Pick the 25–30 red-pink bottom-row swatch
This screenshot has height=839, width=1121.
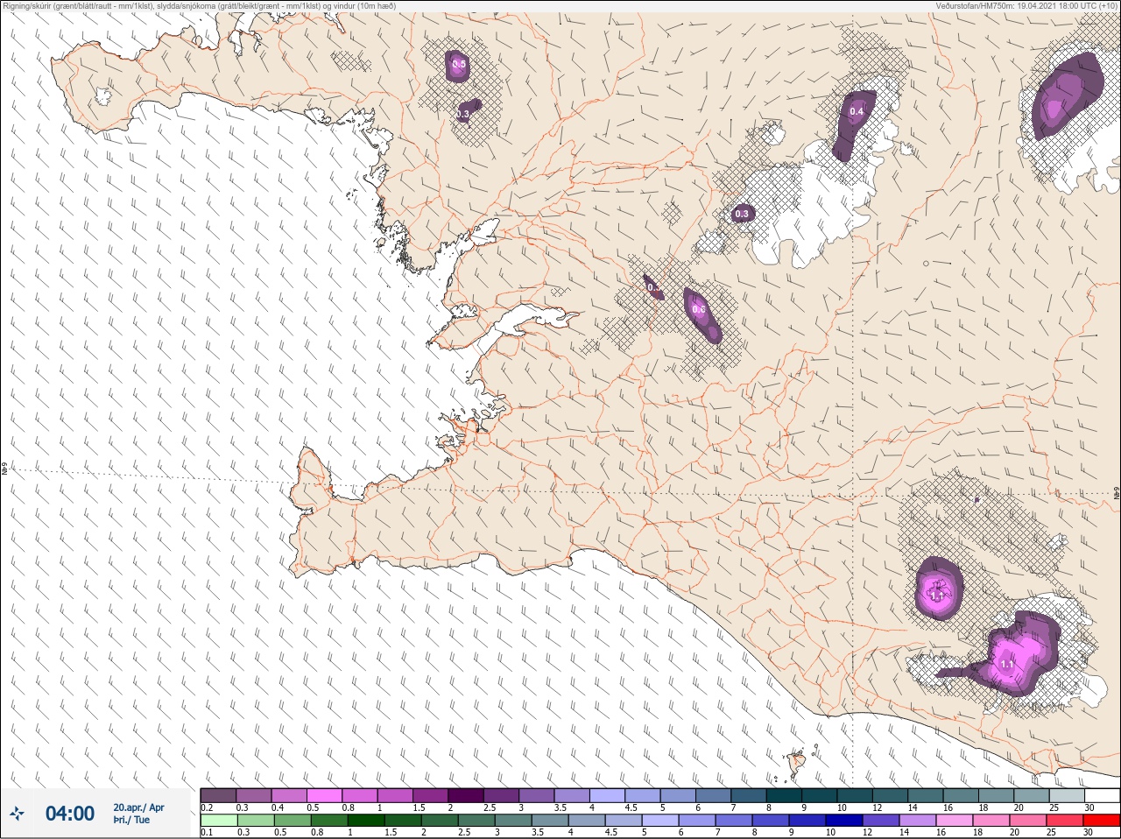1065,821
